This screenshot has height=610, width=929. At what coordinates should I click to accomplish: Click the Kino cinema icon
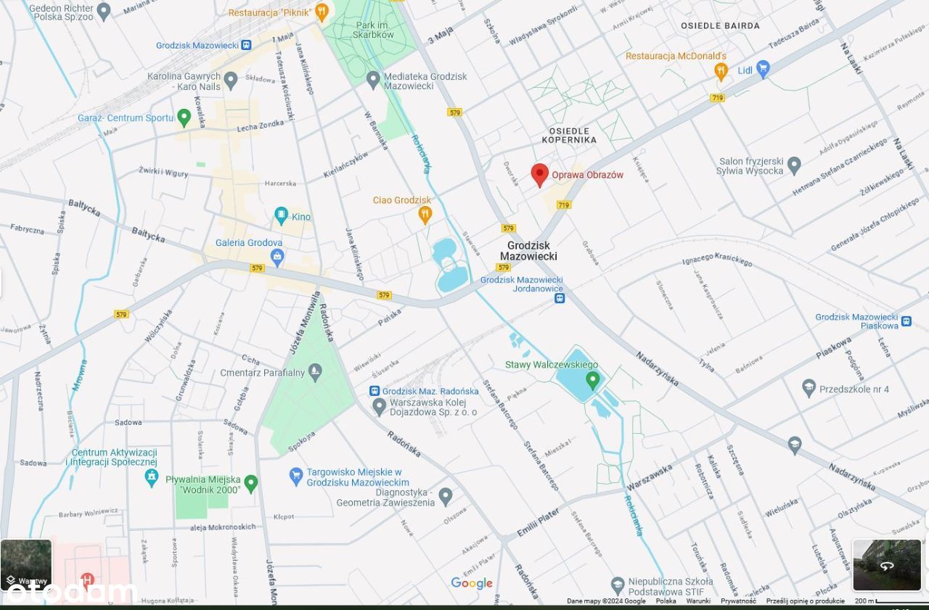point(281,215)
